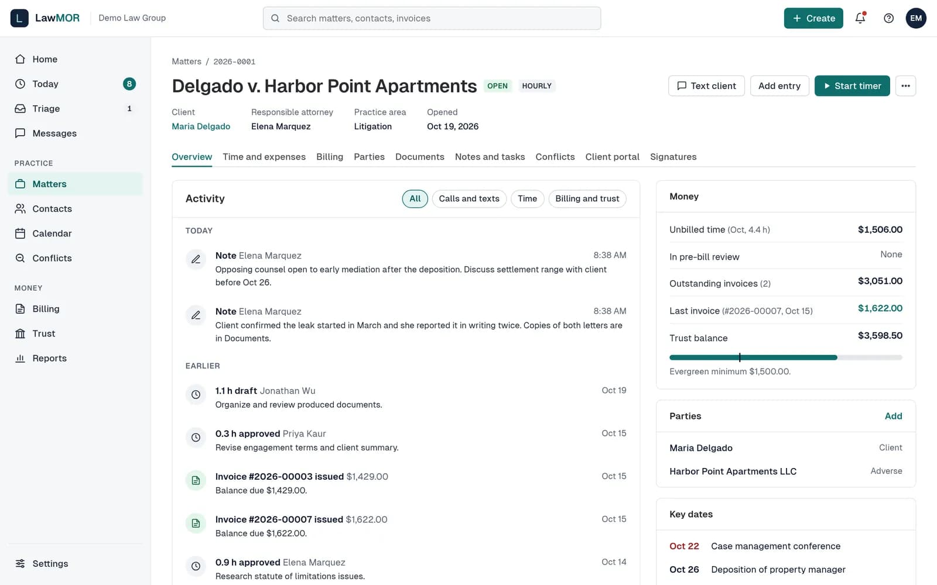Select Harbor Point Apartments LLC party row
The height and width of the screenshot is (585, 937).
point(786,472)
